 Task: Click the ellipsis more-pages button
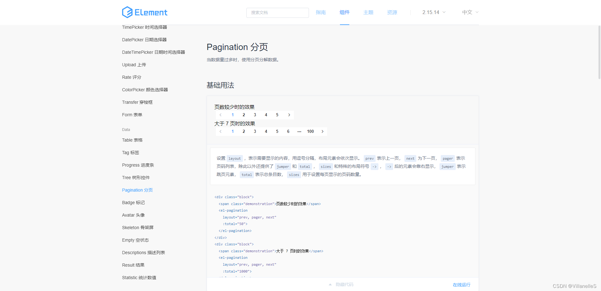299,132
